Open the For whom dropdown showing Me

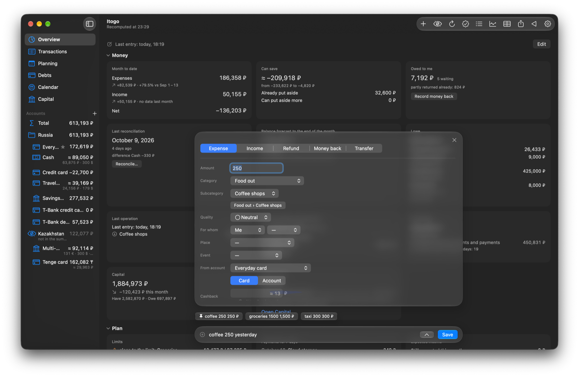pyautogui.click(x=248, y=230)
